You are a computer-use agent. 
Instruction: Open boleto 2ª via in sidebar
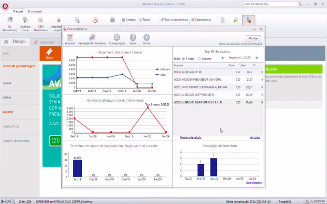click(11, 126)
